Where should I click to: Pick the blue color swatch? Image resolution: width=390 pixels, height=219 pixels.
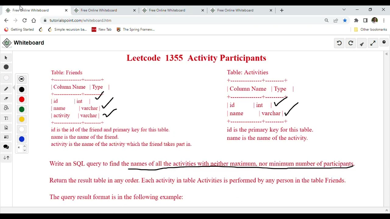coord(22,139)
